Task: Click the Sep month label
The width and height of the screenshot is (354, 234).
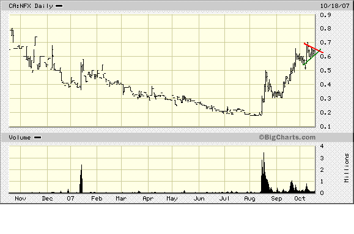Action: (x=276, y=199)
